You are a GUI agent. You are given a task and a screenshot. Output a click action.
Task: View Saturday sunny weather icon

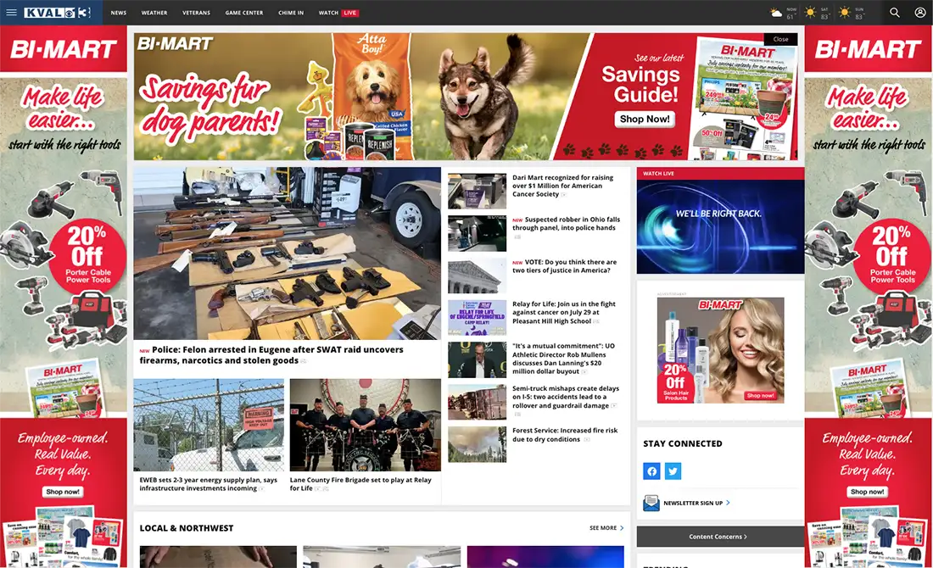click(x=810, y=13)
